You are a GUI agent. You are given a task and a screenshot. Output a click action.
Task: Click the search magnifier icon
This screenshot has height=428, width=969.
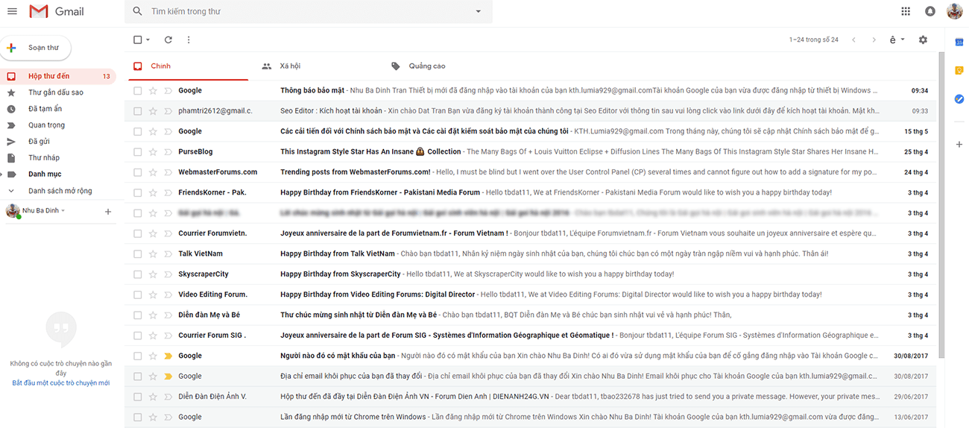137,12
